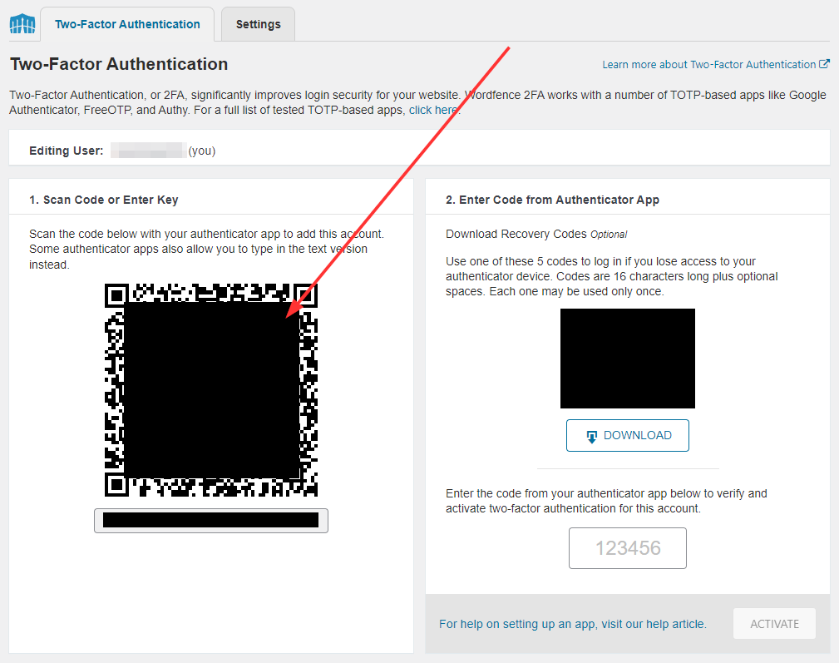
Task: Click the ACTIVATE button
Action: point(774,624)
